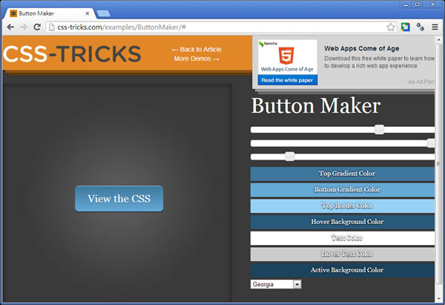Open the Active Background Color picker

click(343, 270)
